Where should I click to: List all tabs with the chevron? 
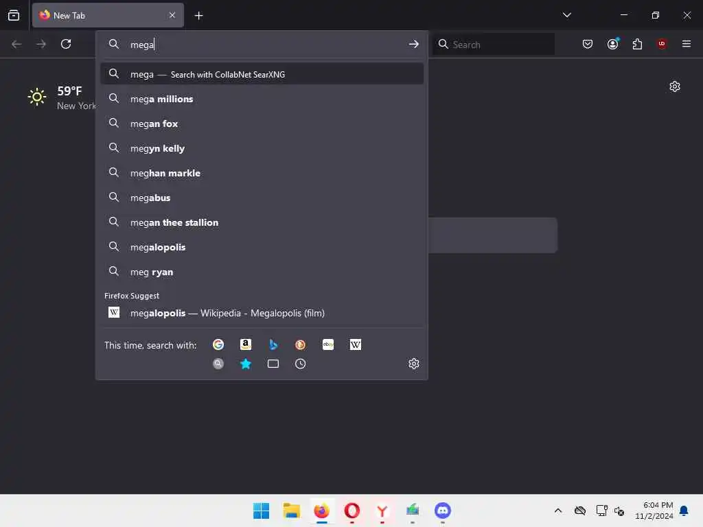pyautogui.click(x=566, y=15)
